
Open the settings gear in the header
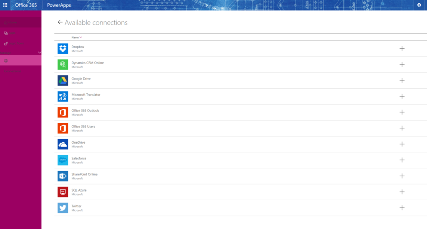419,5
